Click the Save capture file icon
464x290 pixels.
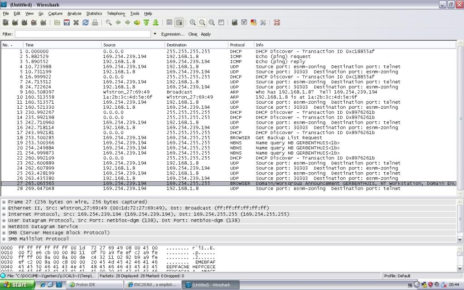pyautogui.click(x=67, y=22)
